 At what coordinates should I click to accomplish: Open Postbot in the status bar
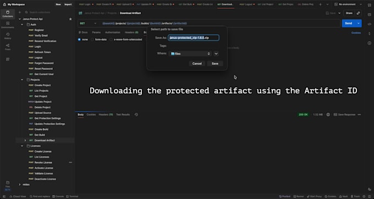point(284,196)
